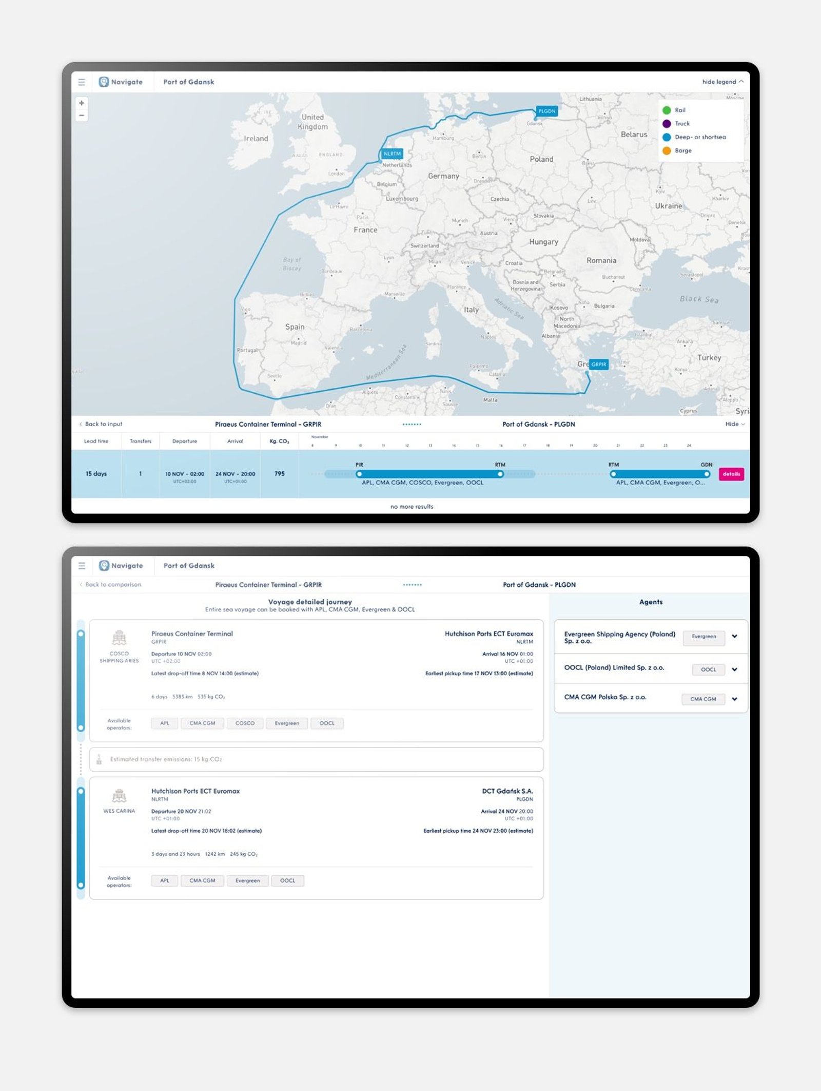Click 'no more results' text
This screenshot has width=821, height=1091.
[412, 507]
